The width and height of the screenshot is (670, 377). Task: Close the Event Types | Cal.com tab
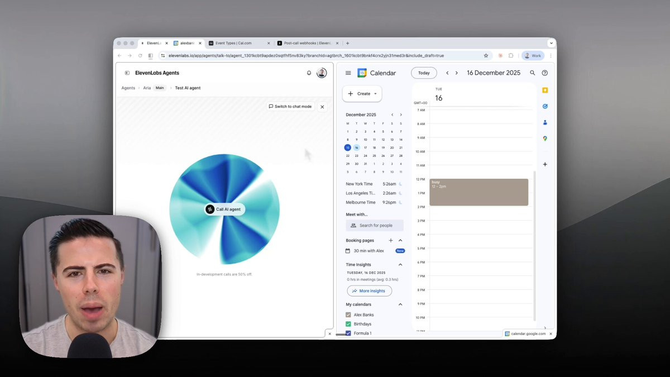pyautogui.click(x=269, y=43)
